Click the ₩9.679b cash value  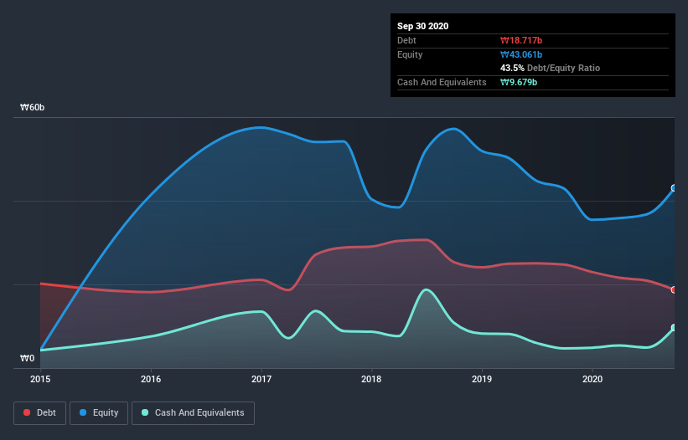coord(519,82)
